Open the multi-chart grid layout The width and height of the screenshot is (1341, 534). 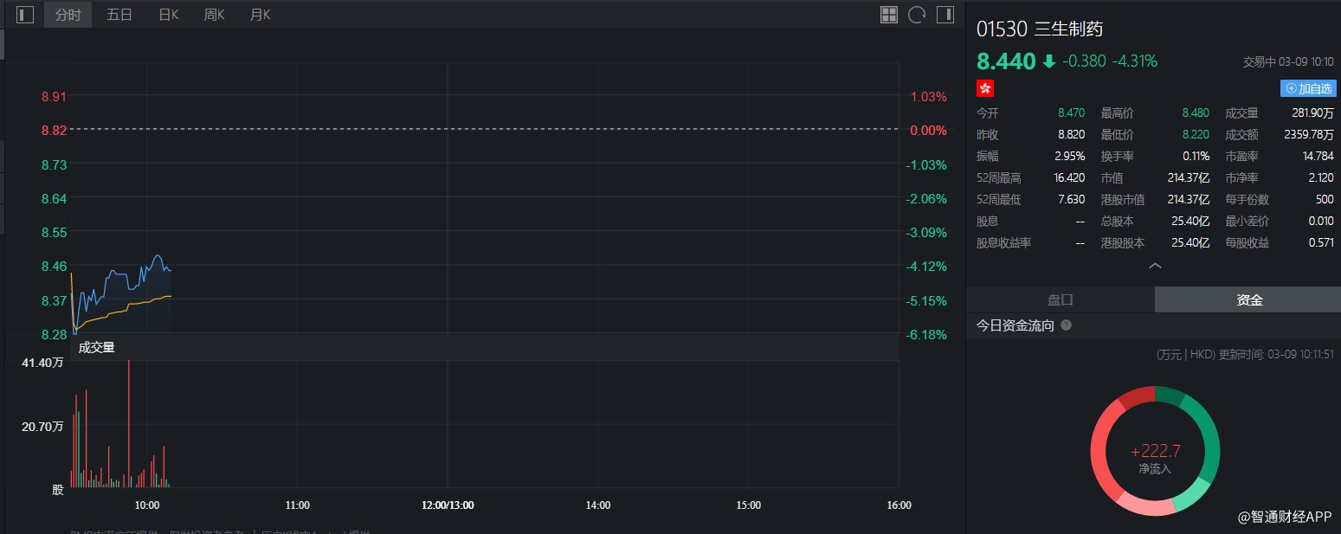tap(889, 15)
